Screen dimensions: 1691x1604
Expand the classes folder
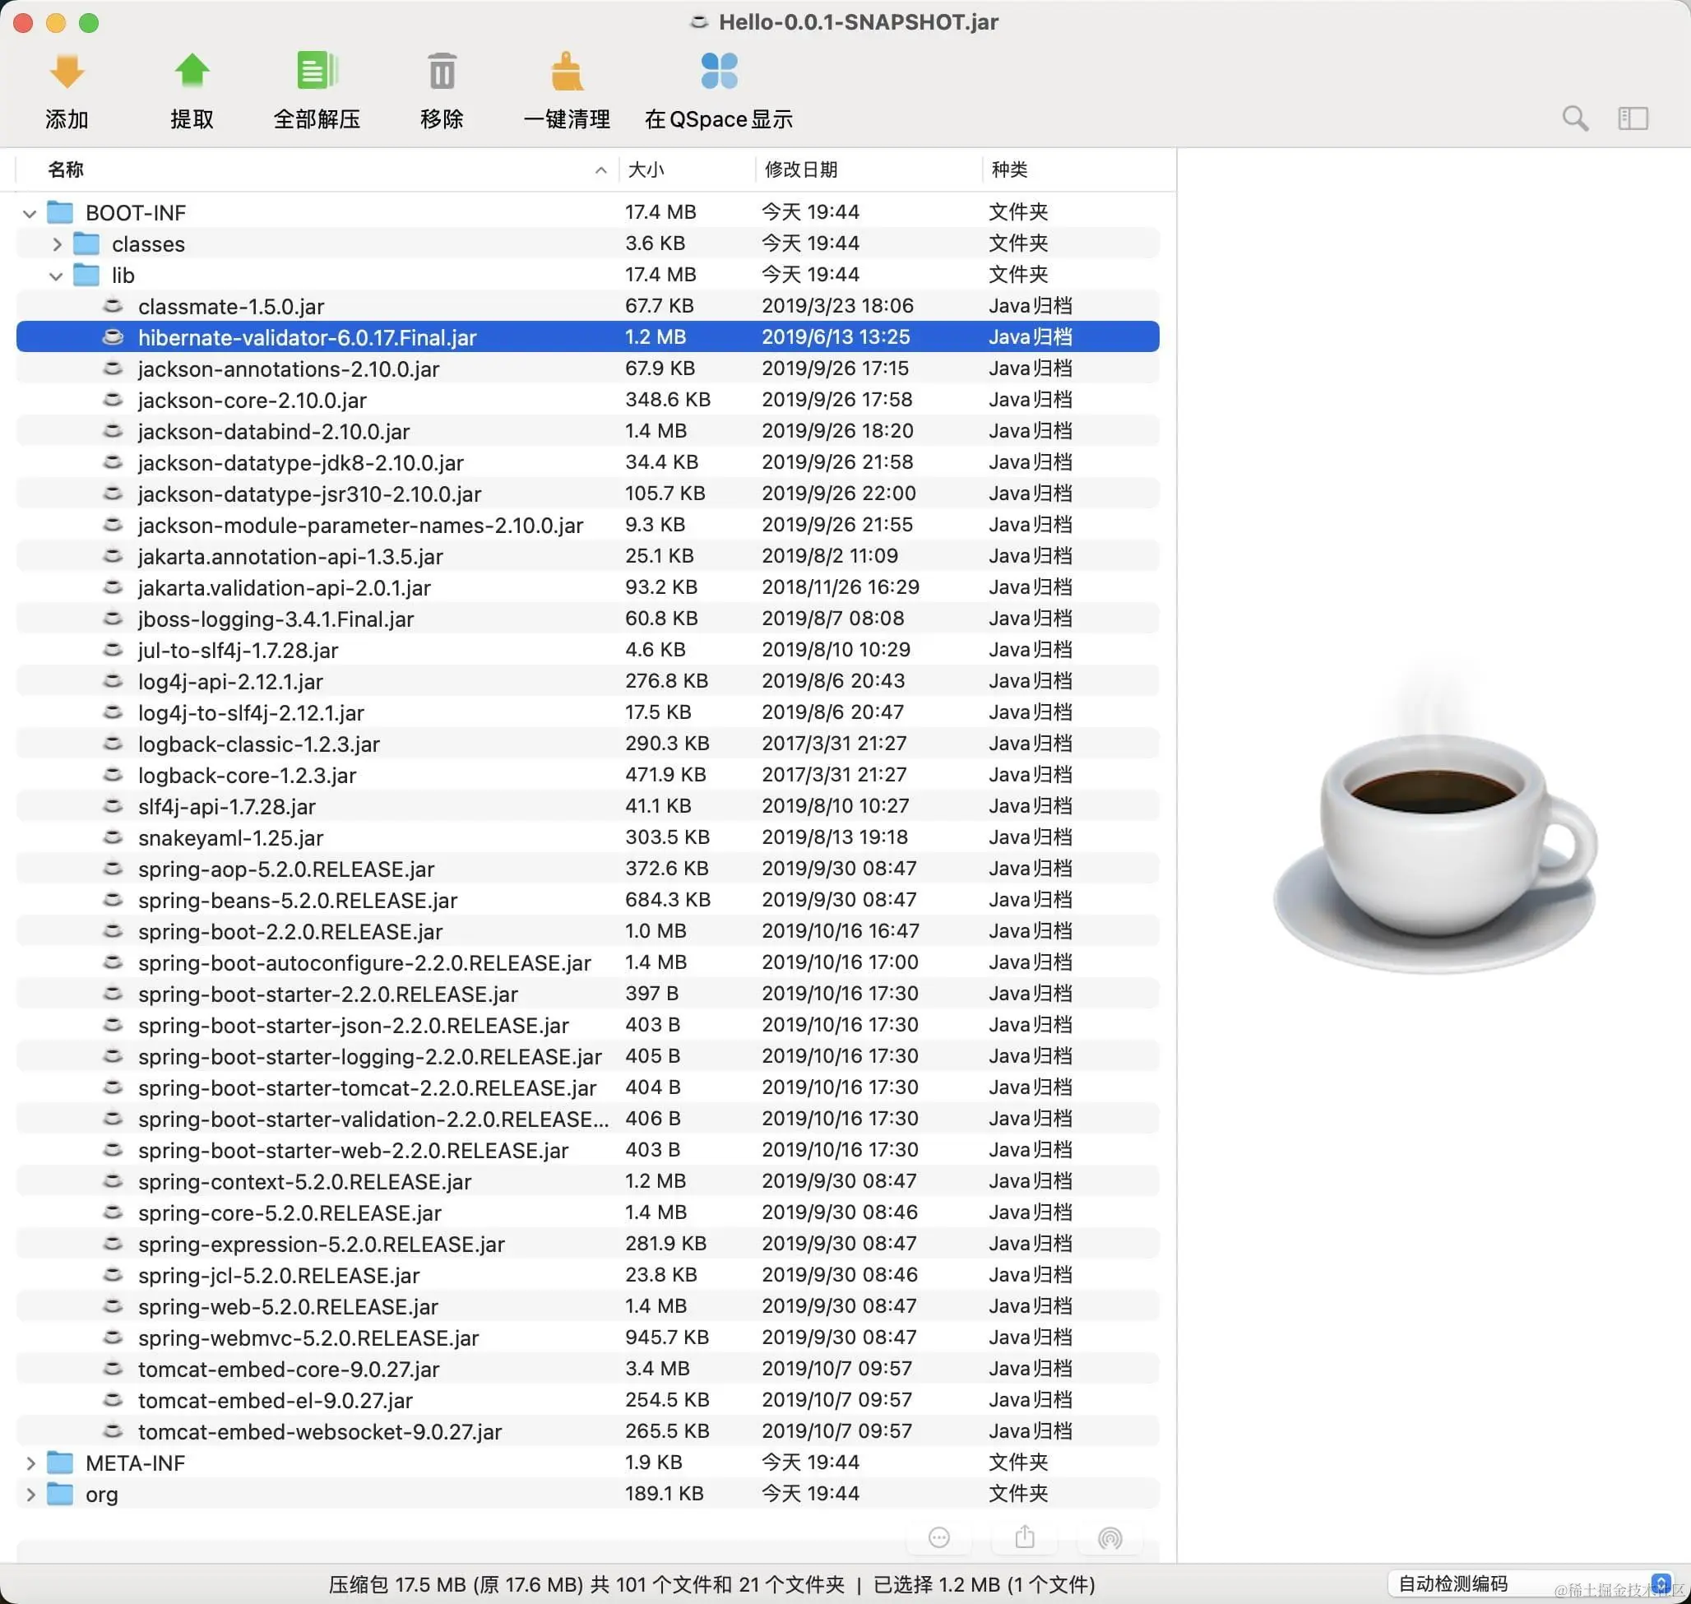coord(57,244)
